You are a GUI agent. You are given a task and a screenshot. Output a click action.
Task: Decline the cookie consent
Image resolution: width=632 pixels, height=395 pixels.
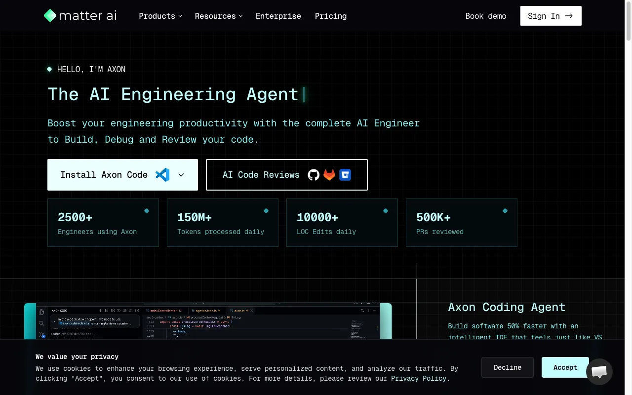pos(508,367)
